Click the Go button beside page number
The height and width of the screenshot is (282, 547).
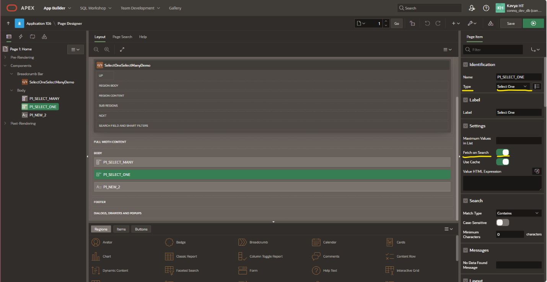[x=397, y=23]
